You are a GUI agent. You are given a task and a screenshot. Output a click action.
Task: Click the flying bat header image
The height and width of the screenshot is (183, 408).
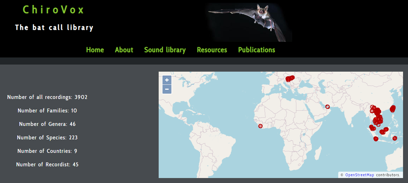coord(250,22)
